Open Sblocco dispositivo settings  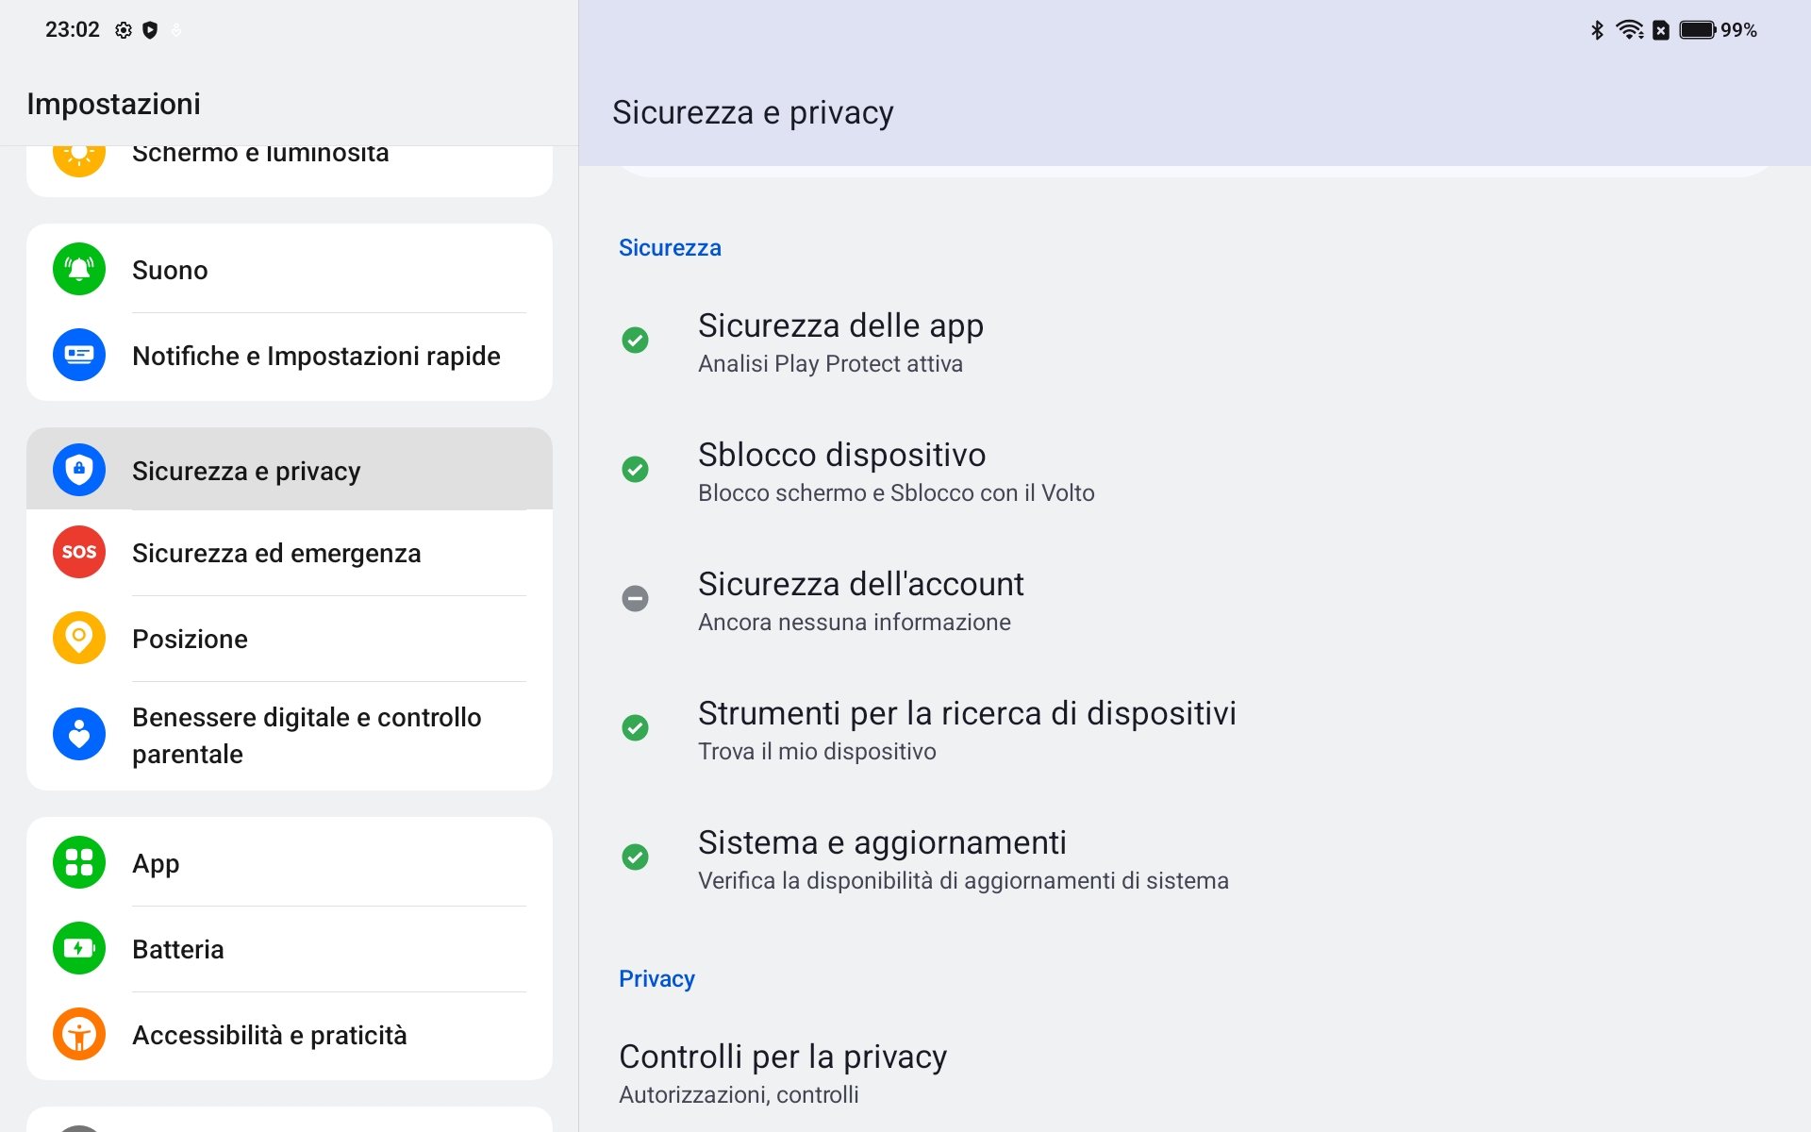pyautogui.click(x=1194, y=471)
